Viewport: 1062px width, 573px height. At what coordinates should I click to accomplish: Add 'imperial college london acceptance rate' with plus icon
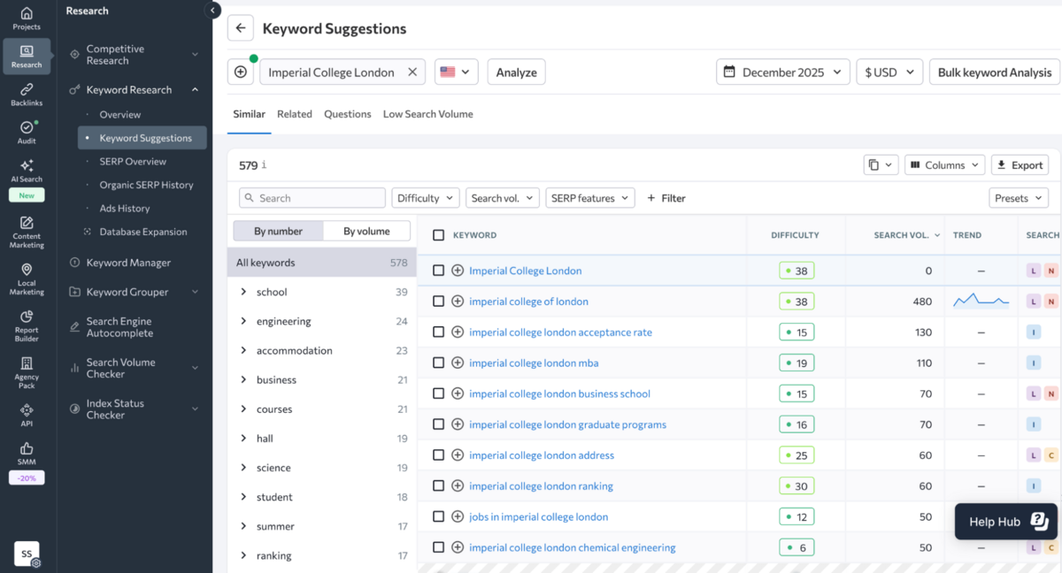click(458, 332)
